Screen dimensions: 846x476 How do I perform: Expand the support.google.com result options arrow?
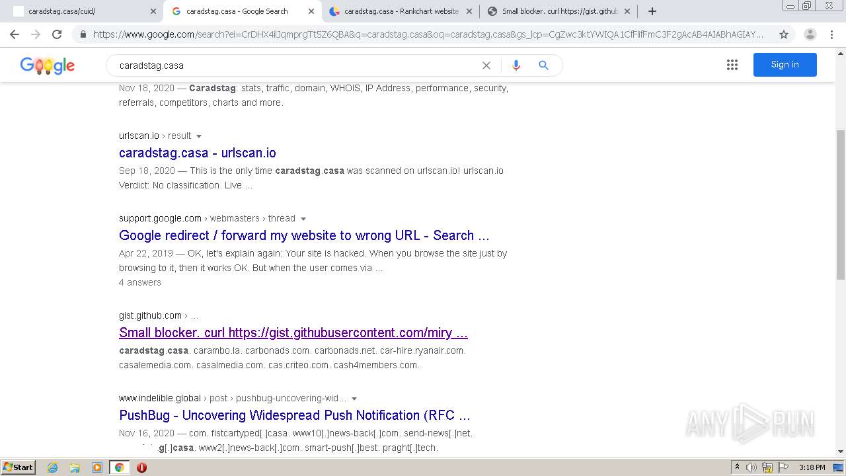[303, 219]
